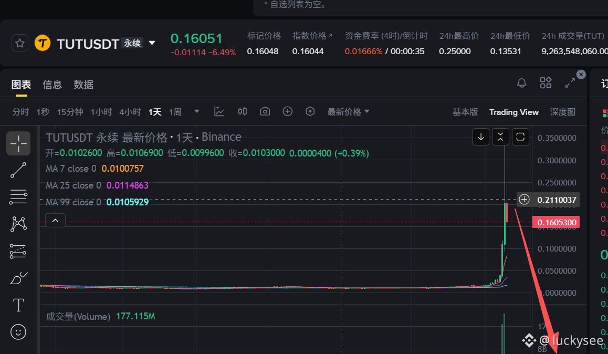Select the 1秒 interval
This screenshot has height=354, width=608.
click(43, 112)
